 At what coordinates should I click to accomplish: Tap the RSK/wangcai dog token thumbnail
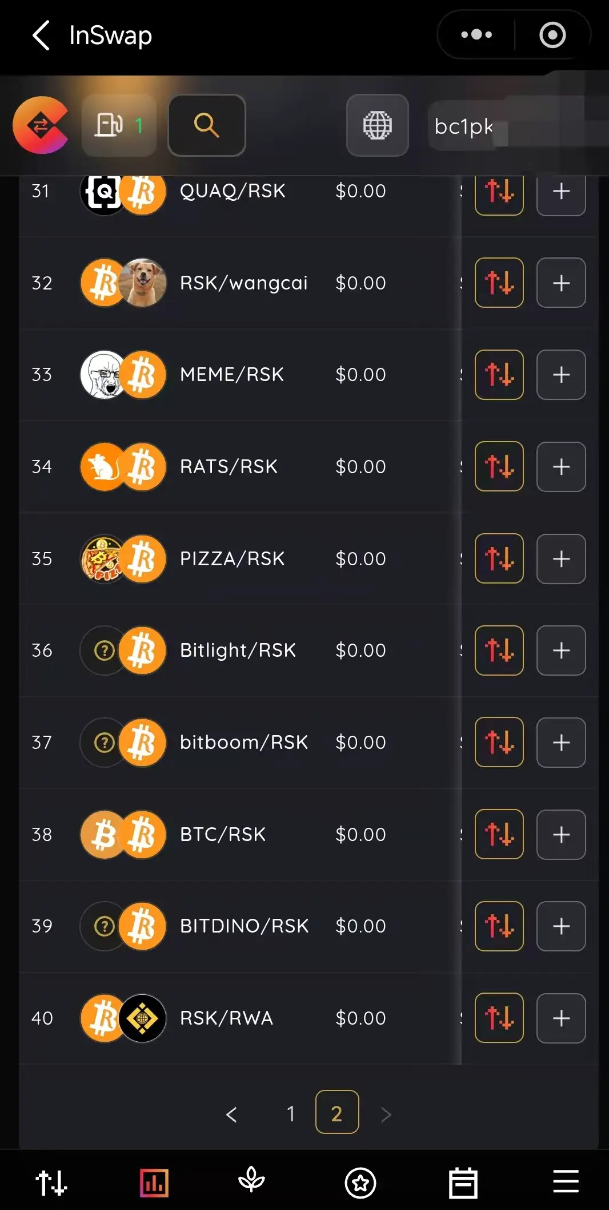pyautogui.click(x=143, y=283)
